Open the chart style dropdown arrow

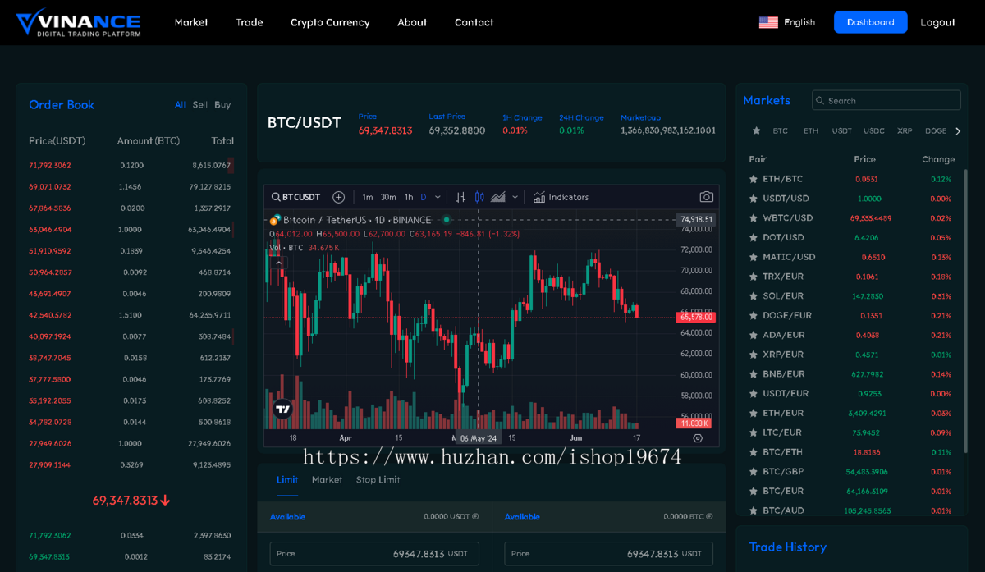(515, 197)
